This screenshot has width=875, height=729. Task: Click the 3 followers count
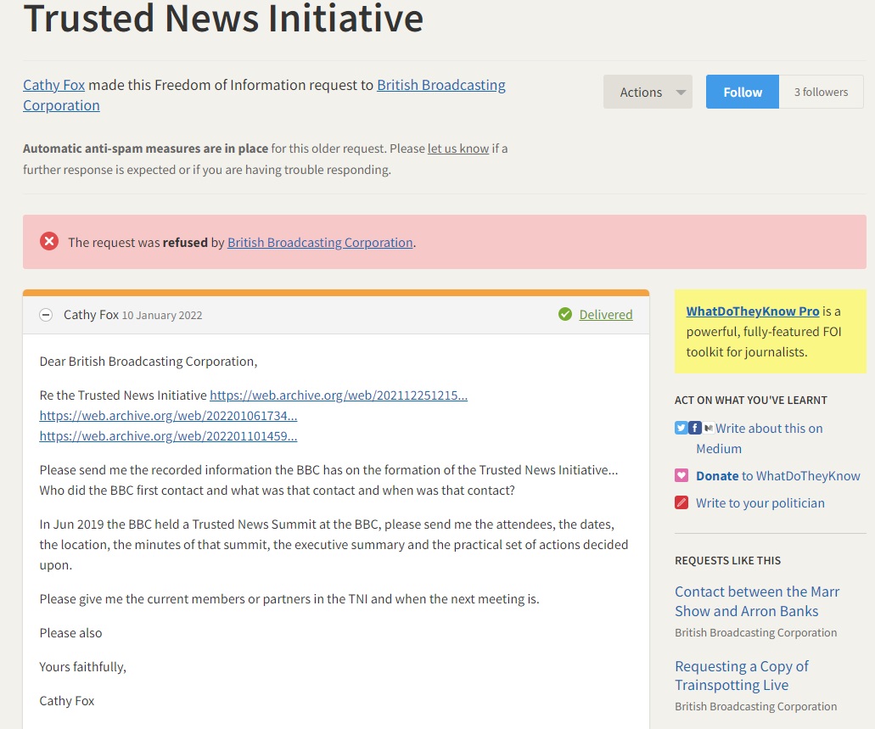822,92
